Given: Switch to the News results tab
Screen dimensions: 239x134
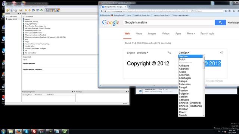Looking at the screenshot, I should pos(139,33).
